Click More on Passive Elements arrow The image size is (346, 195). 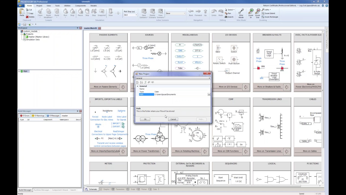[123, 87]
